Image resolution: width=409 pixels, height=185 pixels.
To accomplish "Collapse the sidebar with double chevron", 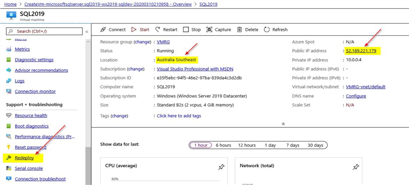I will (x=87, y=31).
